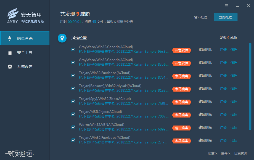Image resolution: width=254 pixels, height=160 pixels.
Task: Click 信任 for Worm/Win32.VBNA
Action: pyautogui.click(x=234, y=127)
